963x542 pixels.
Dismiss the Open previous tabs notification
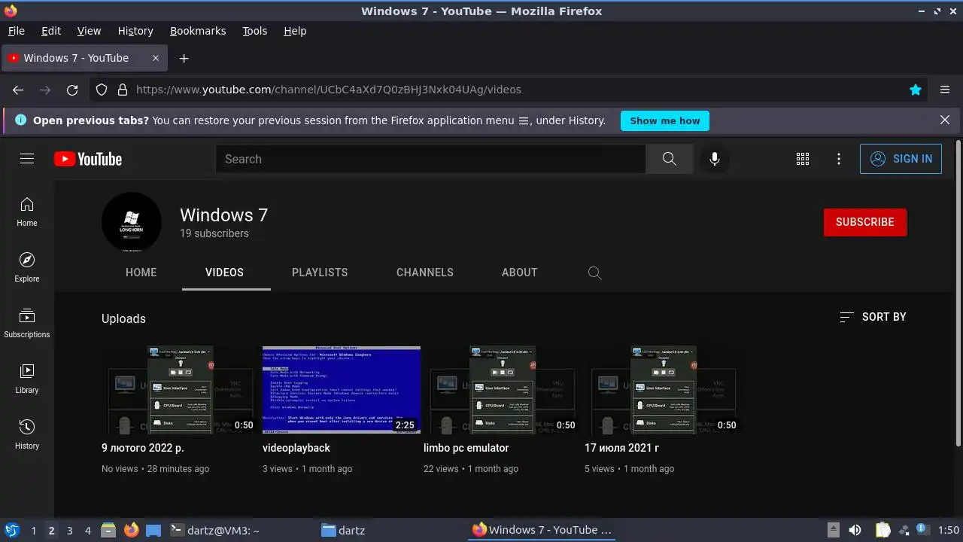click(x=945, y=120)
